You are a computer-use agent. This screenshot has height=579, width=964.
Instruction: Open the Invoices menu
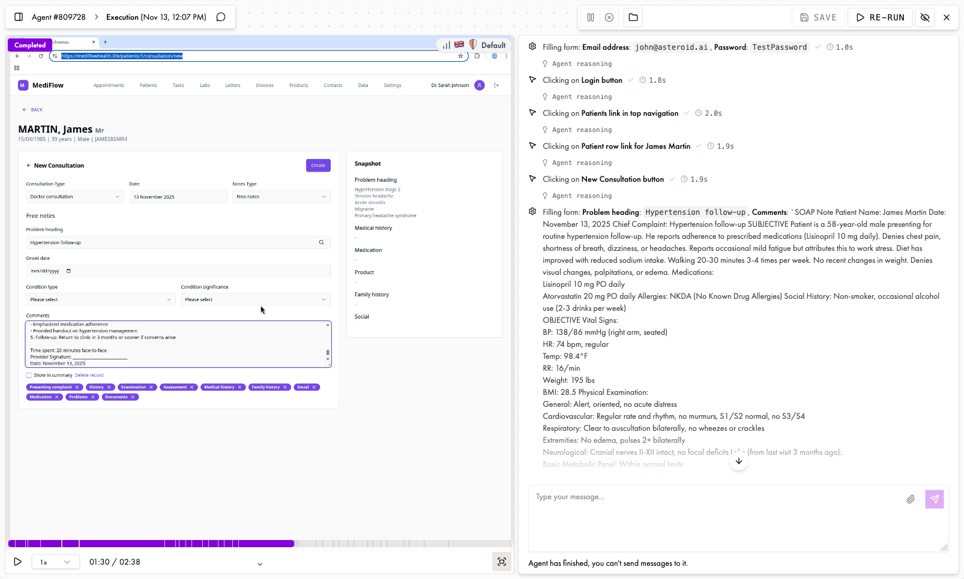[265, 85]
